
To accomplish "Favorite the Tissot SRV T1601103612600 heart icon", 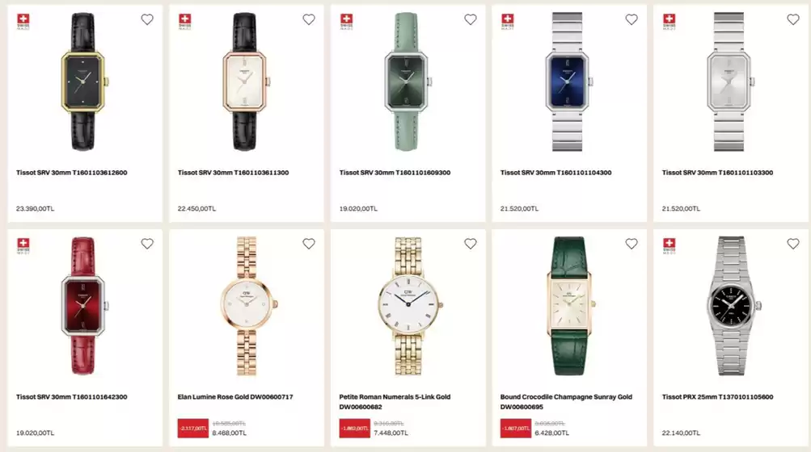I will 147,19.
